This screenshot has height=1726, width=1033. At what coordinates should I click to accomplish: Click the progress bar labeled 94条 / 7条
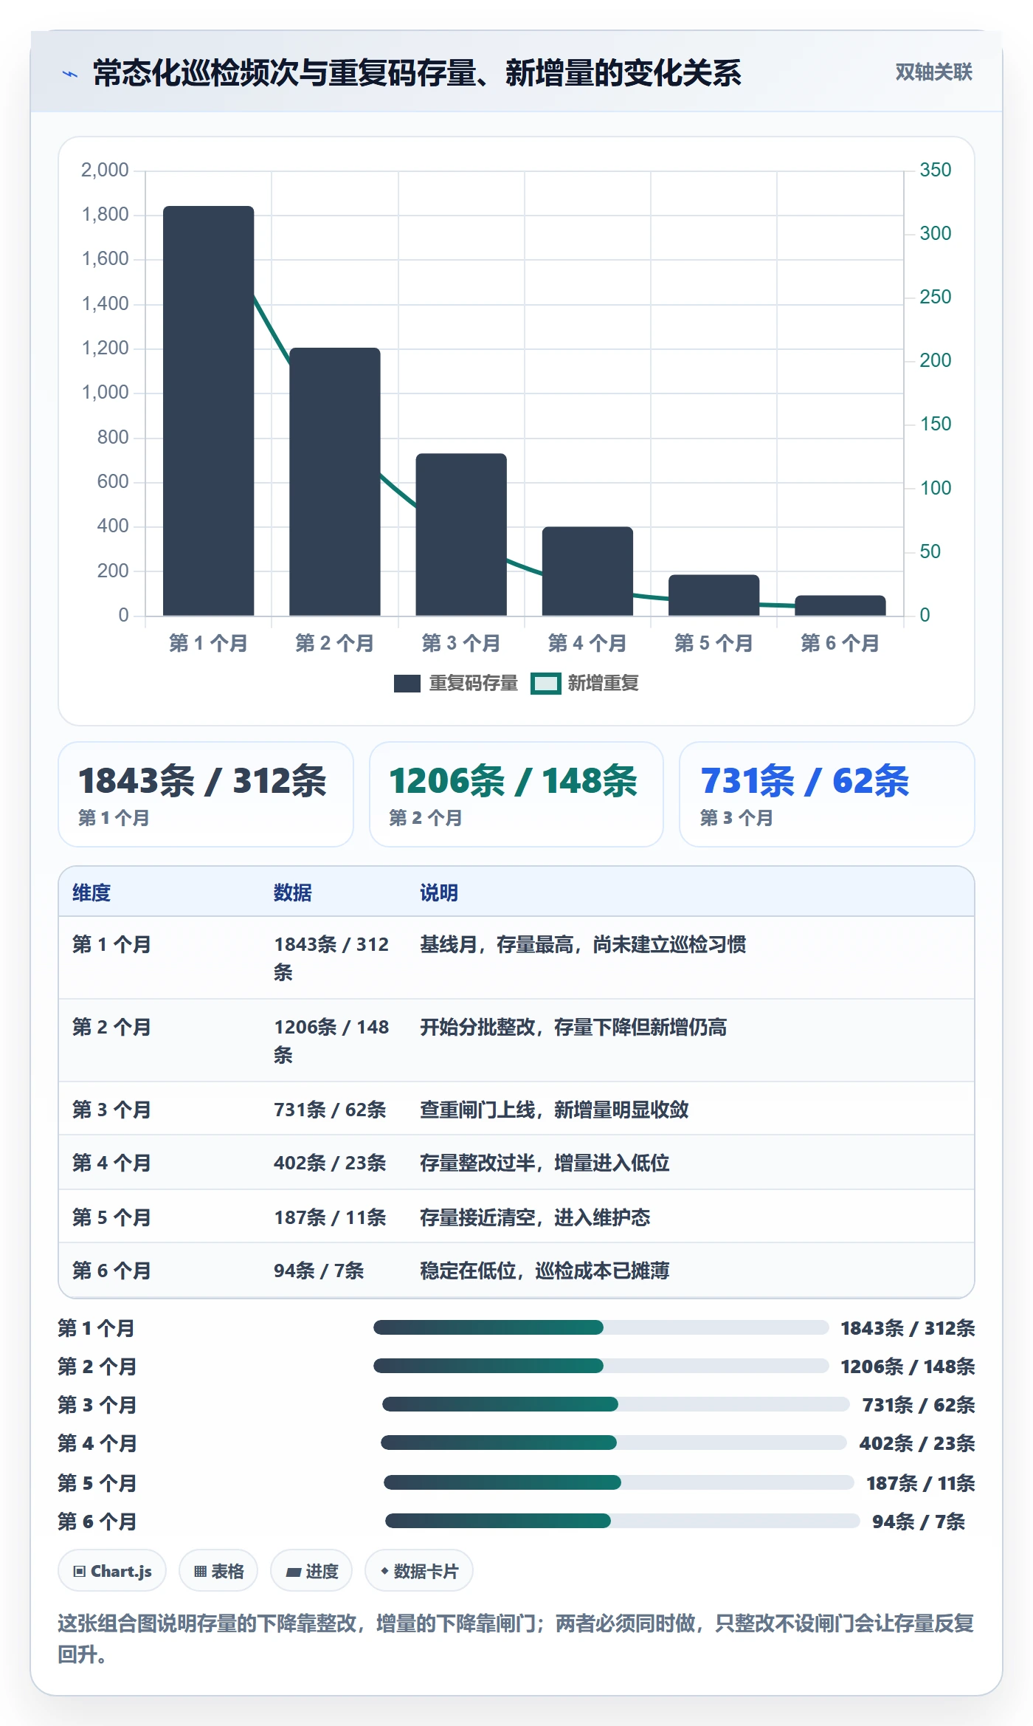coord(623,1521)
